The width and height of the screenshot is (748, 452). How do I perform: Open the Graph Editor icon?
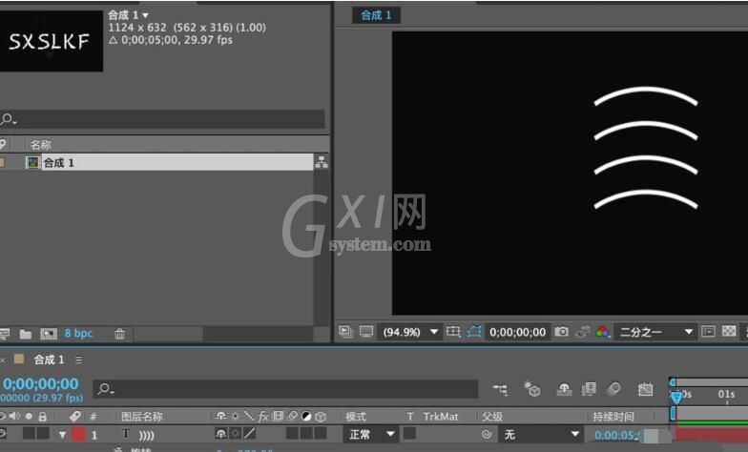[645, 389]
